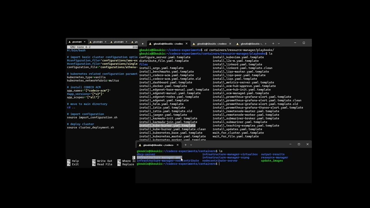The width and height of the screenshot is (370, 208).
Task: Click 'install_kubeview.yaml.template' file name
Action: click(238, 57)
